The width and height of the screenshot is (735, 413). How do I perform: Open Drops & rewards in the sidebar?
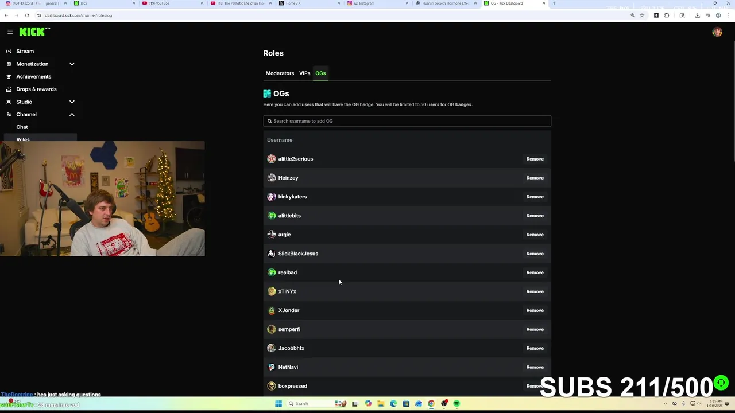pos(36,89)
